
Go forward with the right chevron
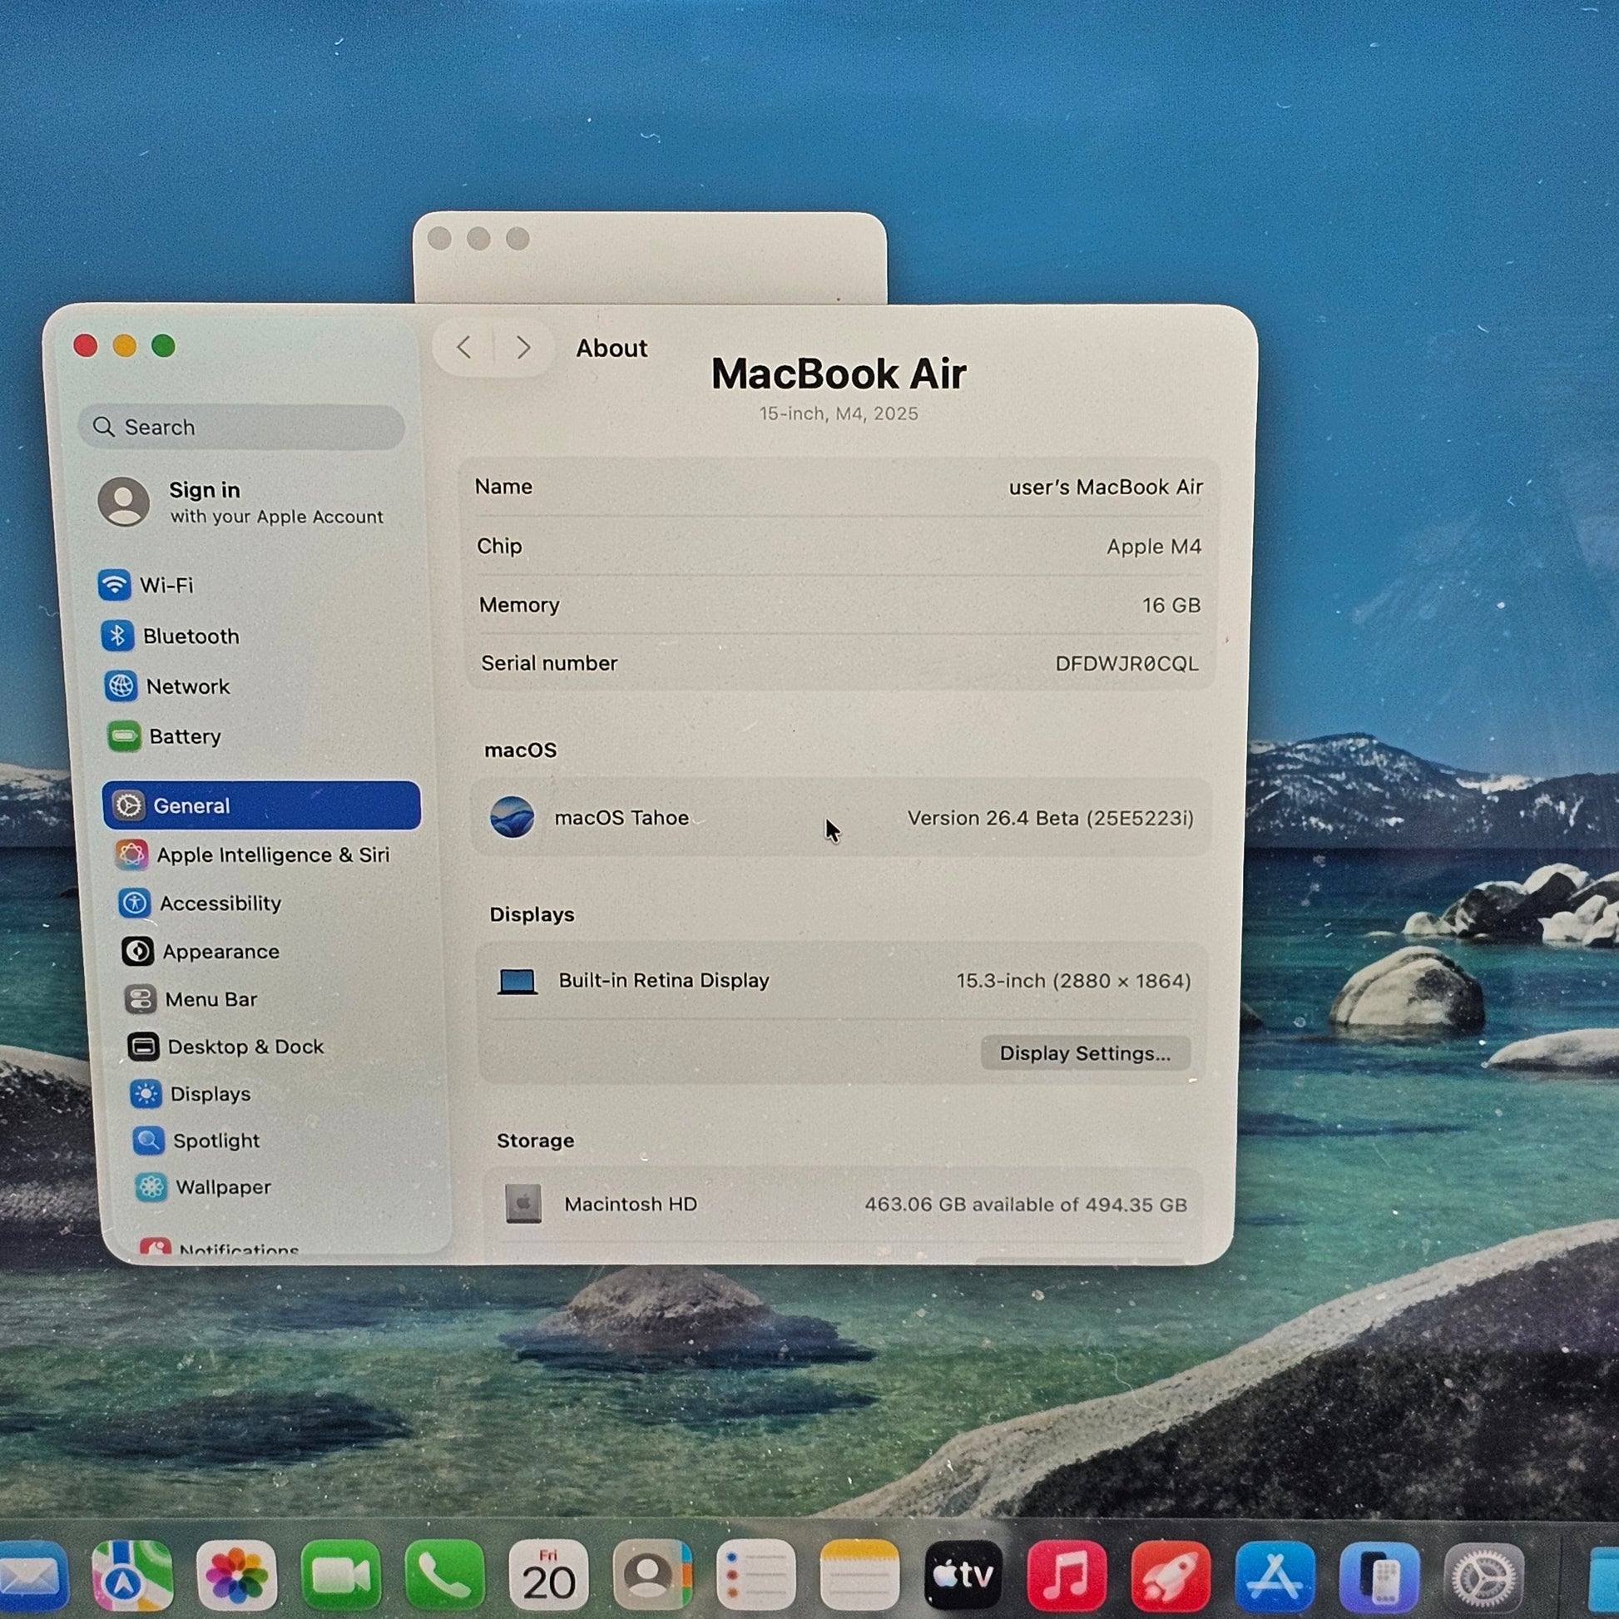tap(524, 347)
